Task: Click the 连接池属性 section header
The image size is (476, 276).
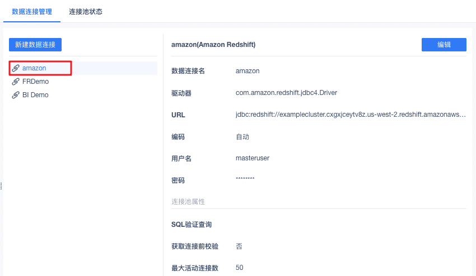Action: point(188,201)
